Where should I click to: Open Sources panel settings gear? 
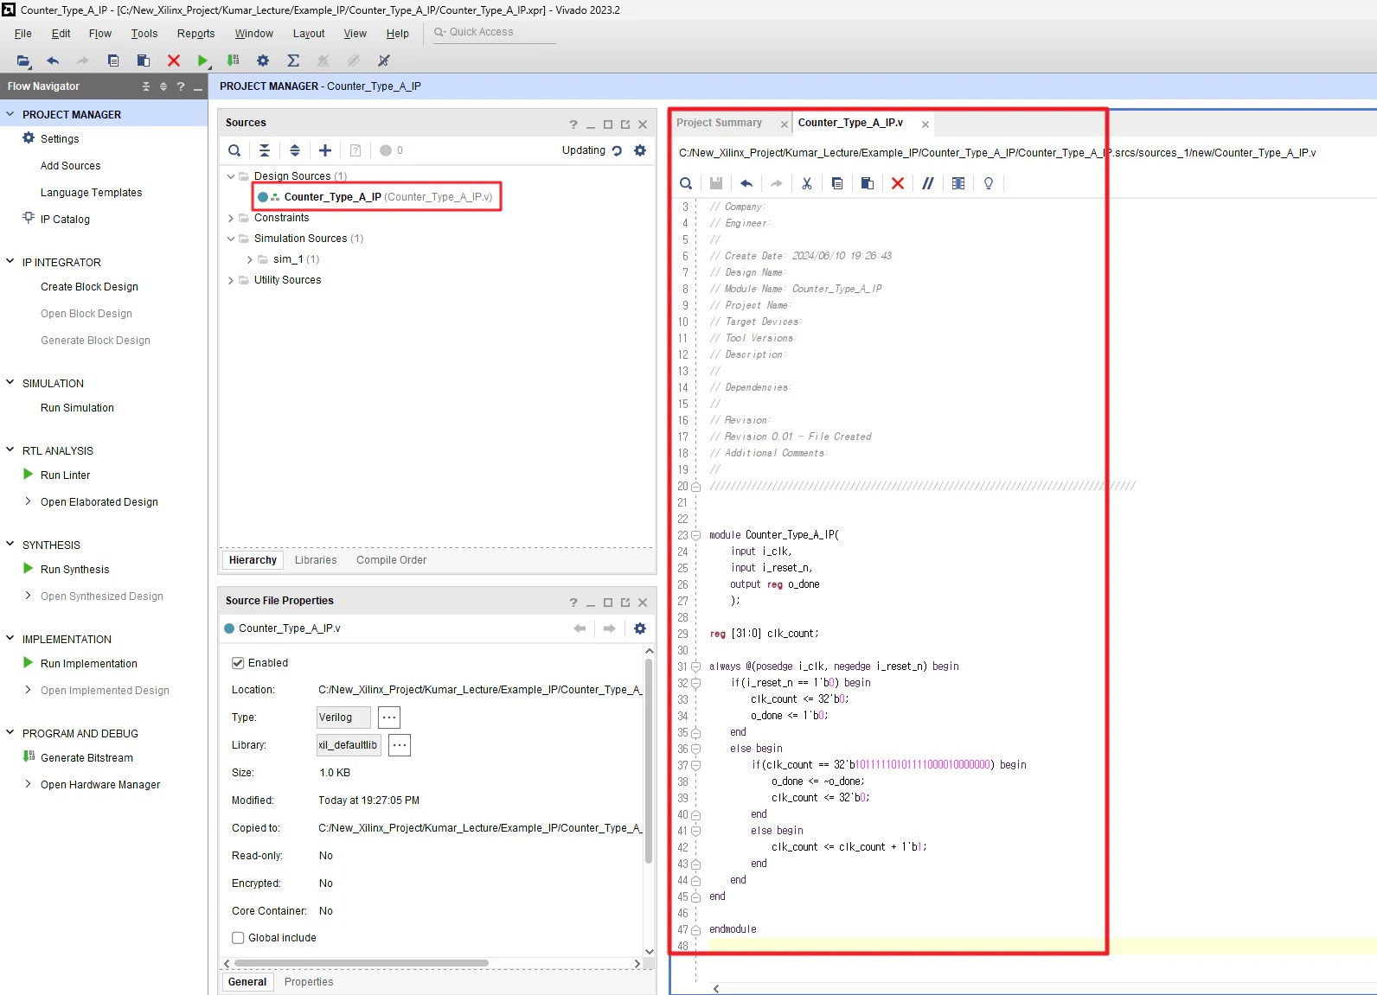pyautogui.click(x=640, y=150)
